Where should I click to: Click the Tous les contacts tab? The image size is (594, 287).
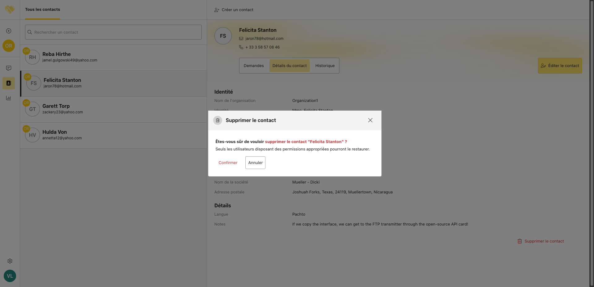pyautogui.click(x=43, y=10)
